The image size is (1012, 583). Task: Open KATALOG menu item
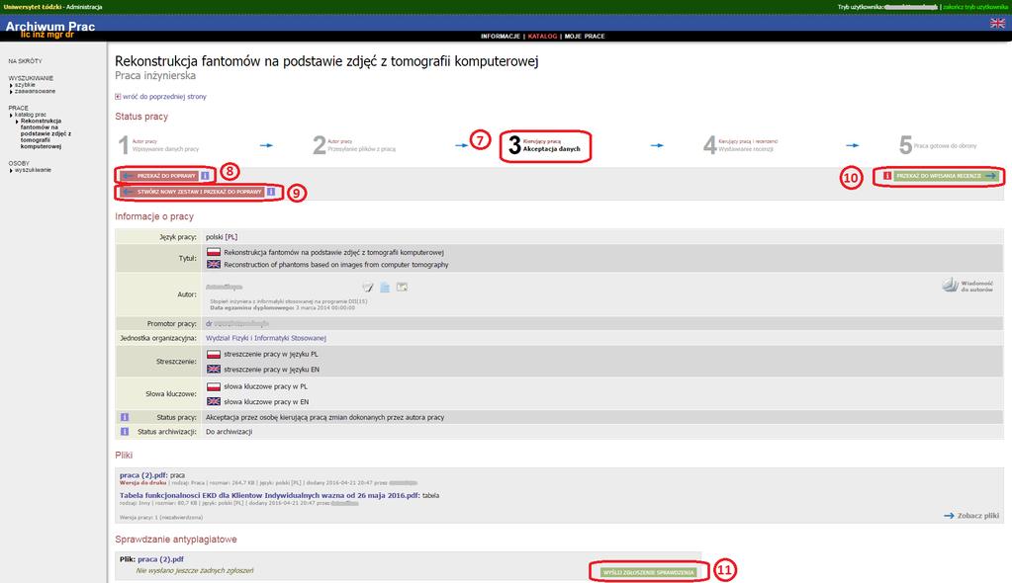tap(542, 37)
